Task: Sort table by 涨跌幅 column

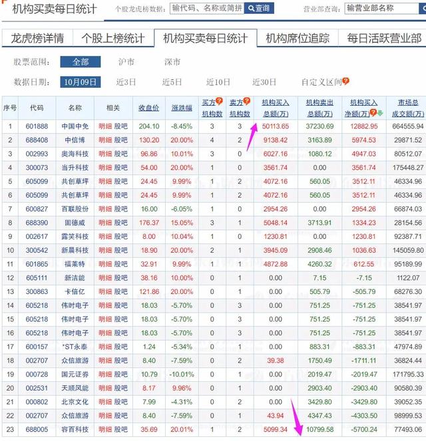Action: click(182, 108)
